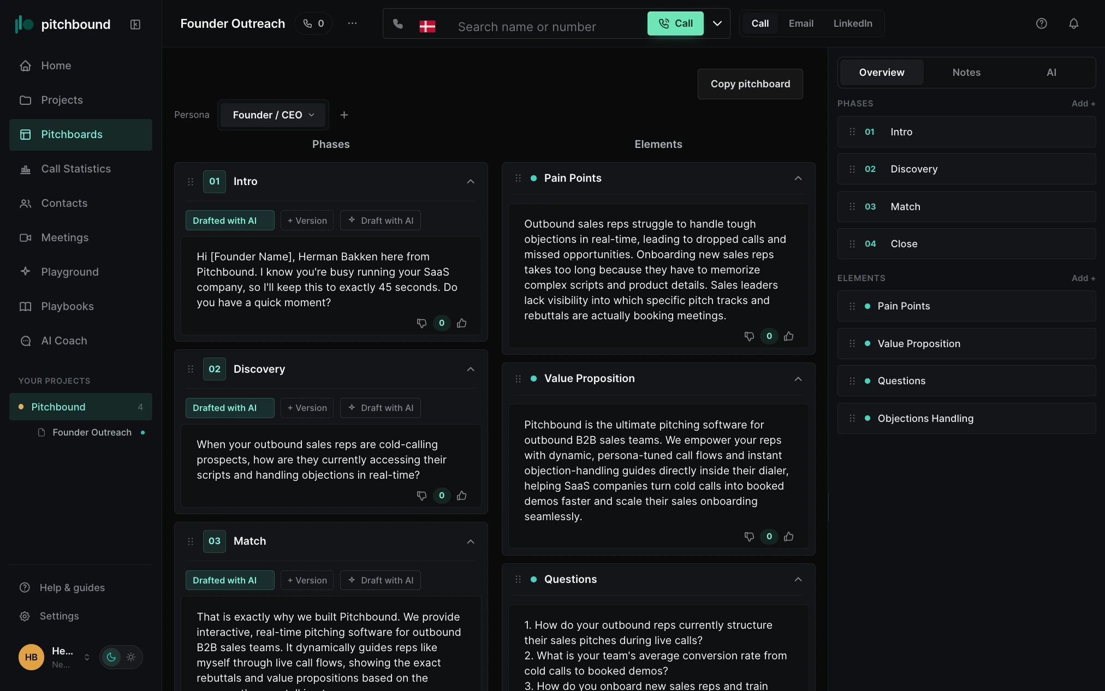Thumbs up the Discovery phase script

coord(461,496)
